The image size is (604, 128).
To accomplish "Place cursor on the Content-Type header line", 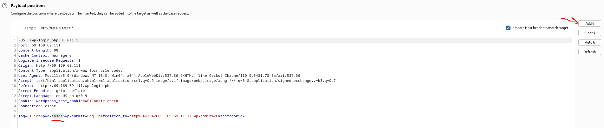I will tap(70, 71).
